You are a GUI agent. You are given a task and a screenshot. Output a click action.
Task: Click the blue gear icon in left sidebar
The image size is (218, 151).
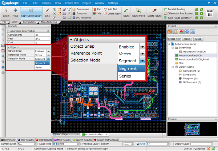[x=3, y=67]
